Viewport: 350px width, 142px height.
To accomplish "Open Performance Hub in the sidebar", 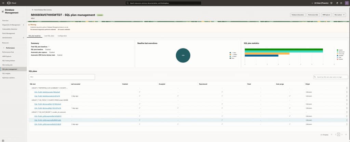I will 8,52.
